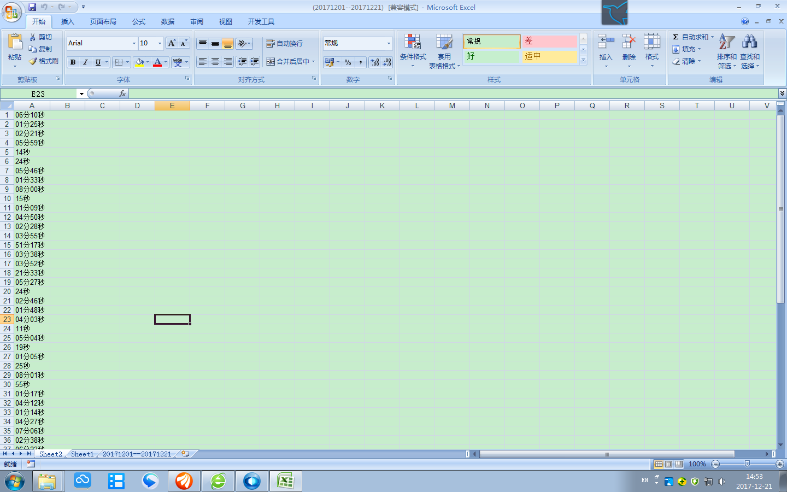Increase font size with the grow-font icon

pos(172,43)
